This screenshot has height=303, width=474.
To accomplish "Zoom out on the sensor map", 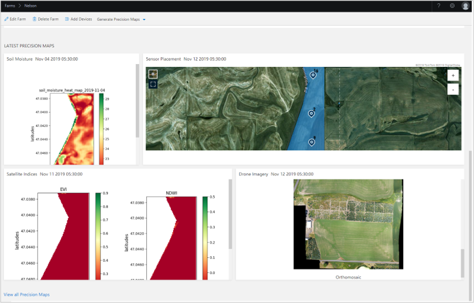I will [453, 90].
